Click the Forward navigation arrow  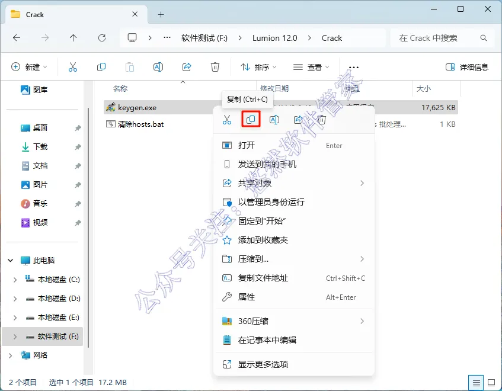coord(45,38)
